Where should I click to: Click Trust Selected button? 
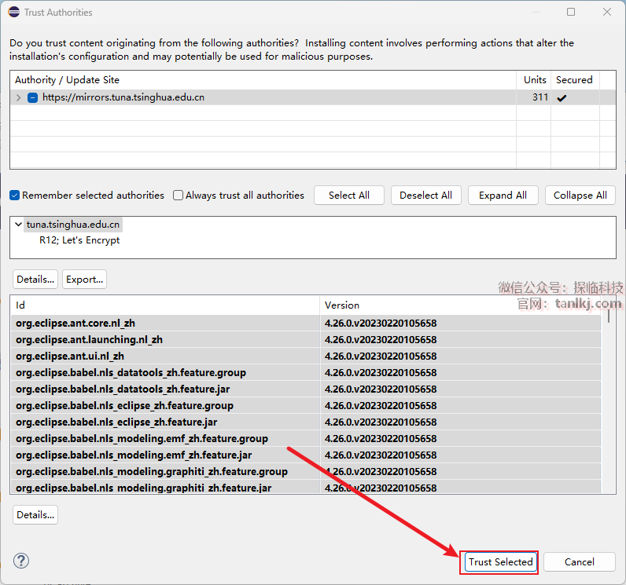pyautogui.click(x=500, y=562)
